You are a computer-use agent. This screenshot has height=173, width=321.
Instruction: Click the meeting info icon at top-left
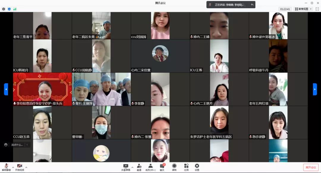coord(4,9)
